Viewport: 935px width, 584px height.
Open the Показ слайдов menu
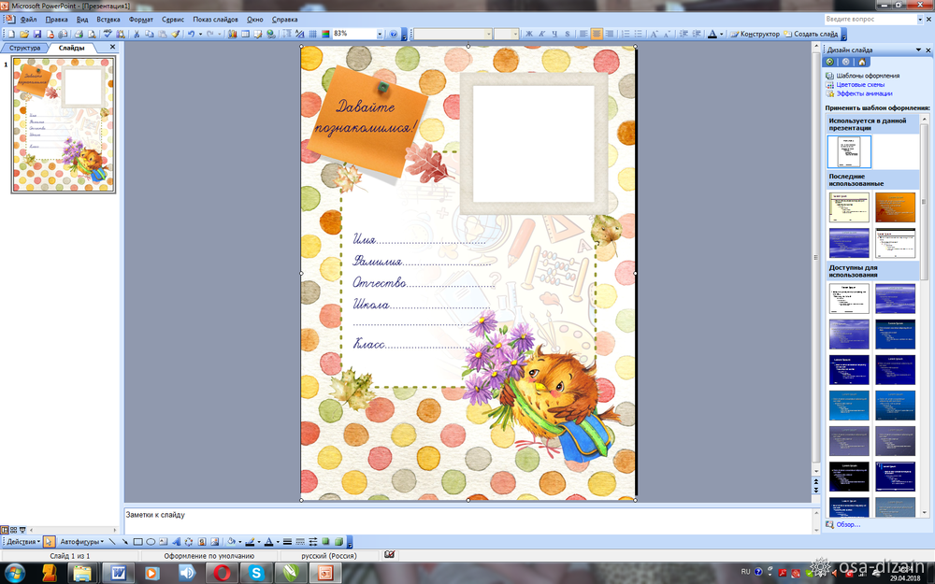click(x=215, y=20)
